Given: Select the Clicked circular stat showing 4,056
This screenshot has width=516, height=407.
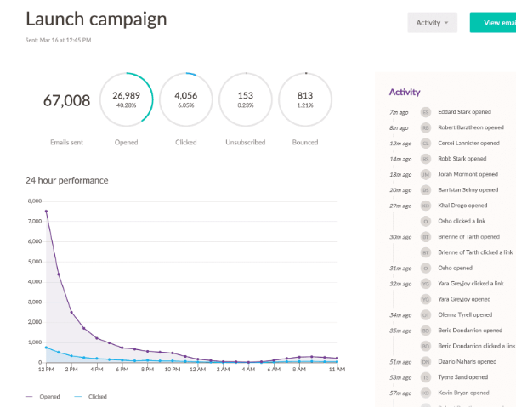Looking at the screenshot, I should point(186,99).
